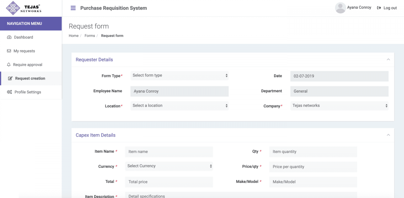Open the Company dropdown showing Tejas networks
This screenshot has width=404, height=198.
click(339, 105)
